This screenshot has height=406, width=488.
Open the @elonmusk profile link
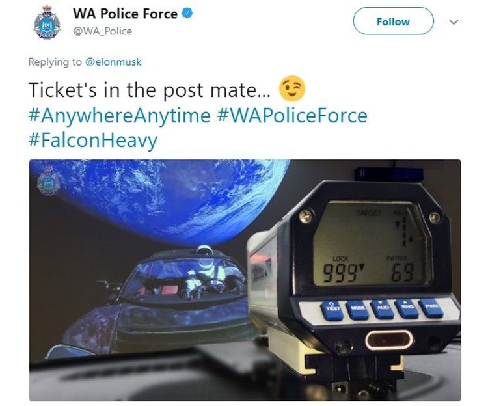[x=113, y=62]
